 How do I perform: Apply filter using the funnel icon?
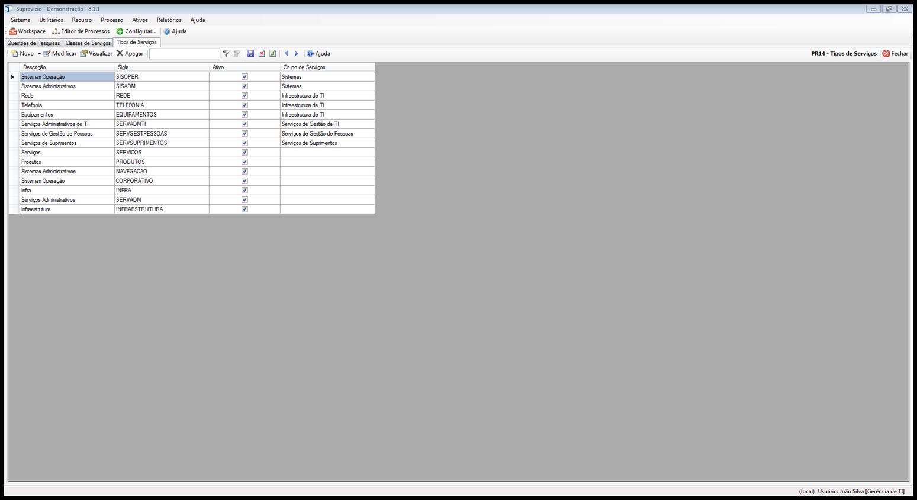(x=226, y=54)
